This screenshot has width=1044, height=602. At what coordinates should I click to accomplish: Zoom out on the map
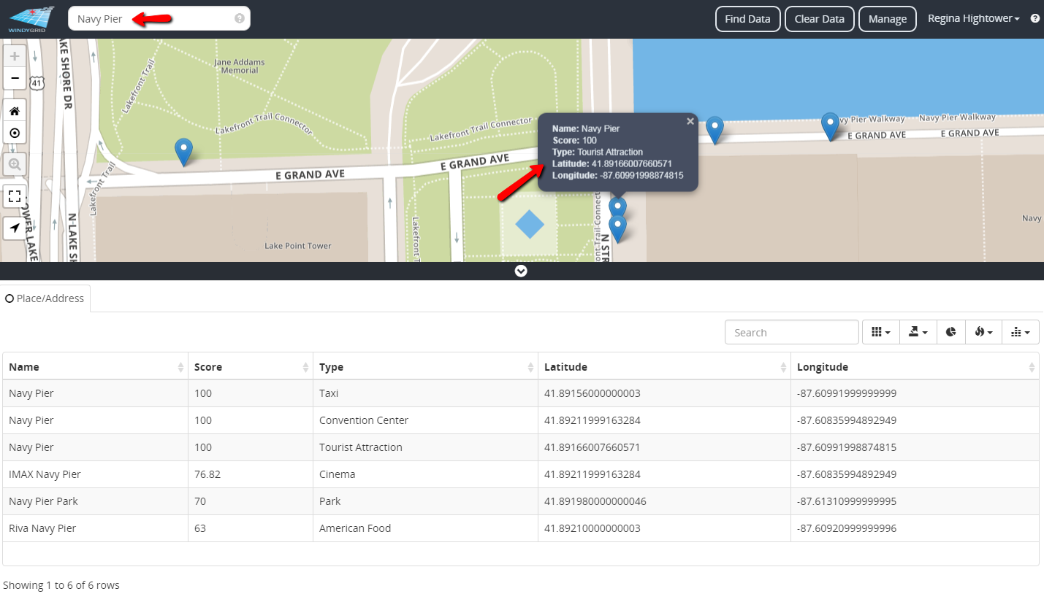[15, 78]
